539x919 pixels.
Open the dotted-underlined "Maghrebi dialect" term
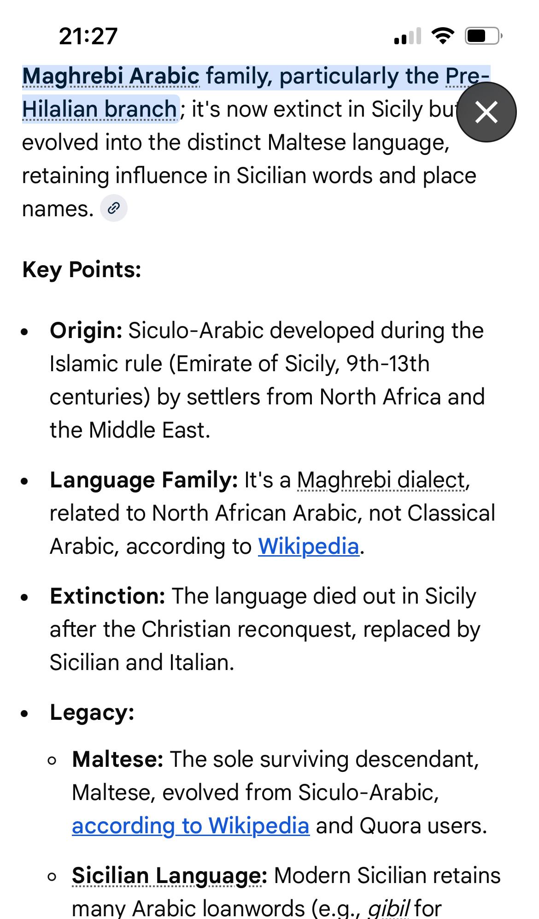pos(381,480)
